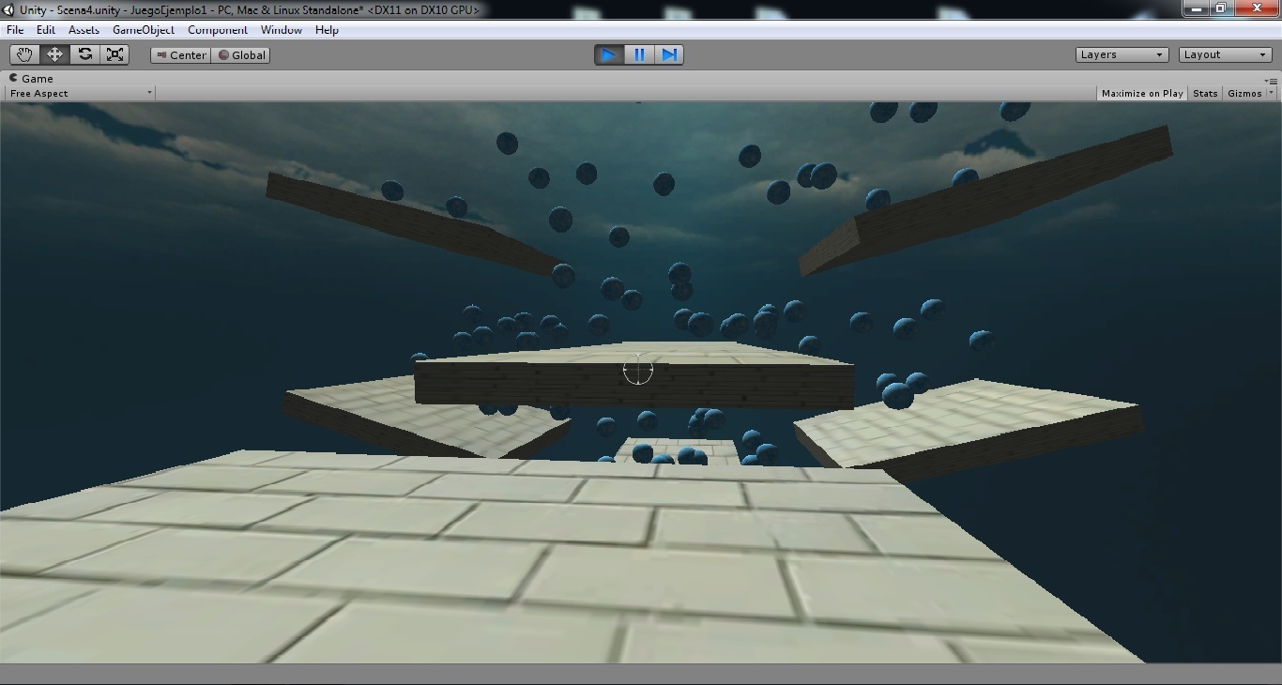Open the Component menu
The height and width of the screenshot is (685, 1282).
point(217,30)
